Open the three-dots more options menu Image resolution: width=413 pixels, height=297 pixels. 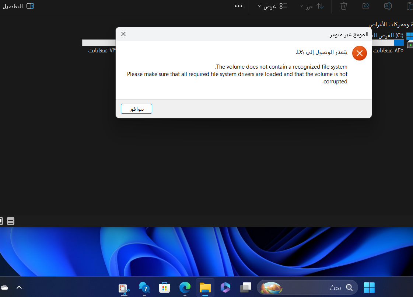tap(238, 6)
